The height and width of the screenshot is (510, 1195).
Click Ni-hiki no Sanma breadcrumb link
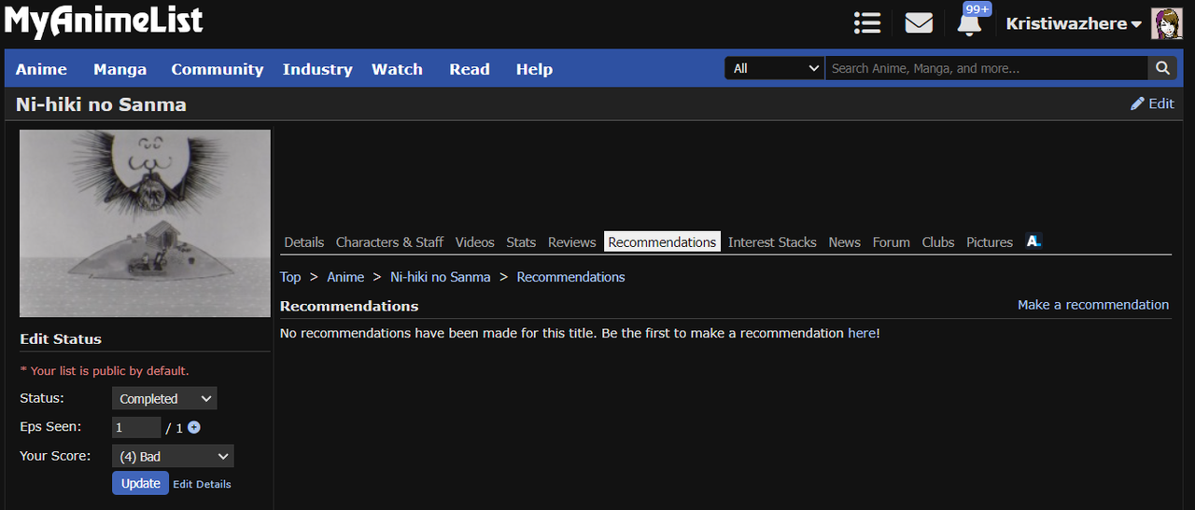click(440, 277)
